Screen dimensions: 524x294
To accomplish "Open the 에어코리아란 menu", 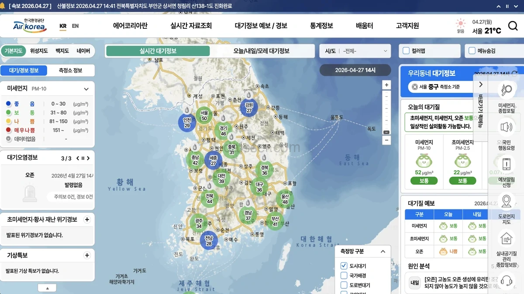I will pyautogui.click(x=130, y=26).
